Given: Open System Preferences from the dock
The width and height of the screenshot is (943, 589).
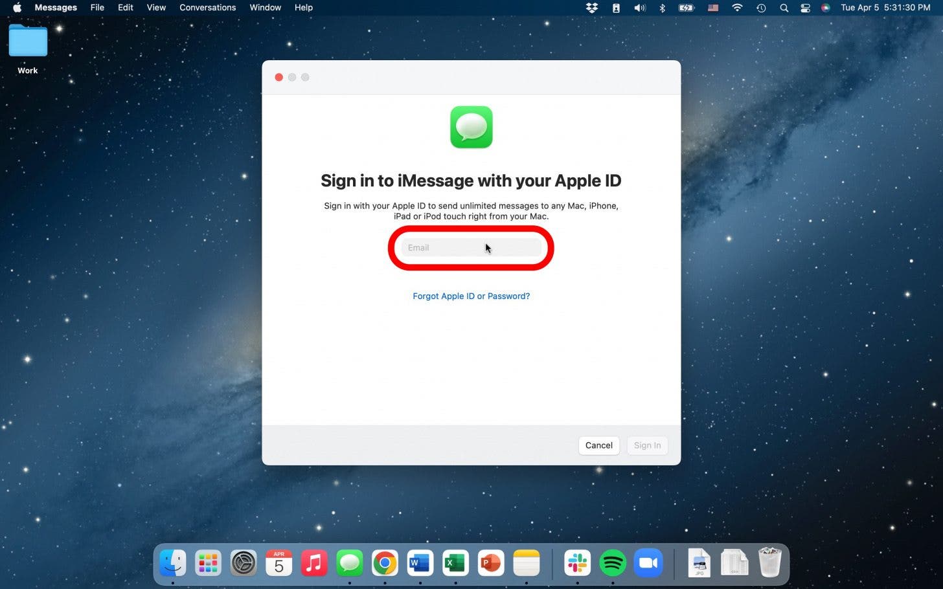Looking at the screenshot, I should click(244, 563).
